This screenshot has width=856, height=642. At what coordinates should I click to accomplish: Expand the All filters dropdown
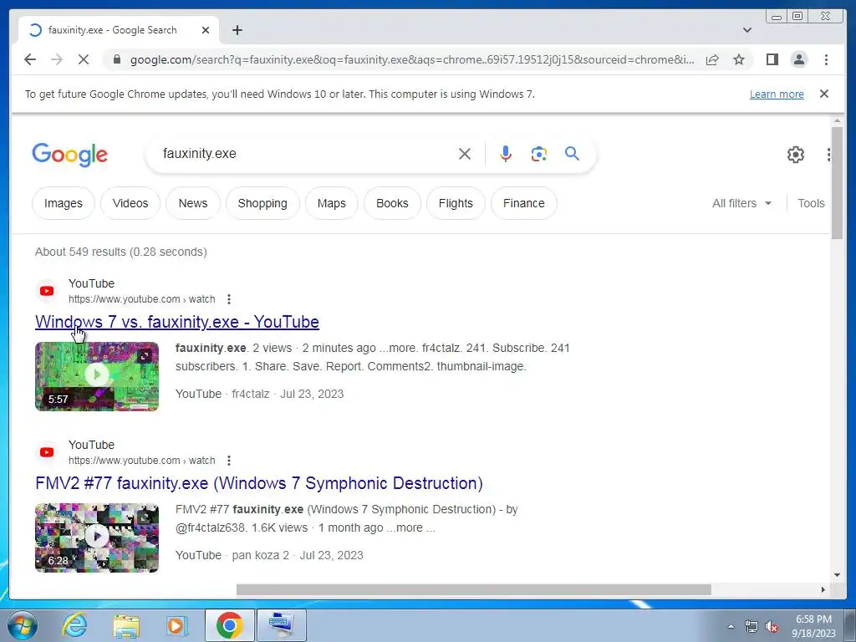(742, 203)
